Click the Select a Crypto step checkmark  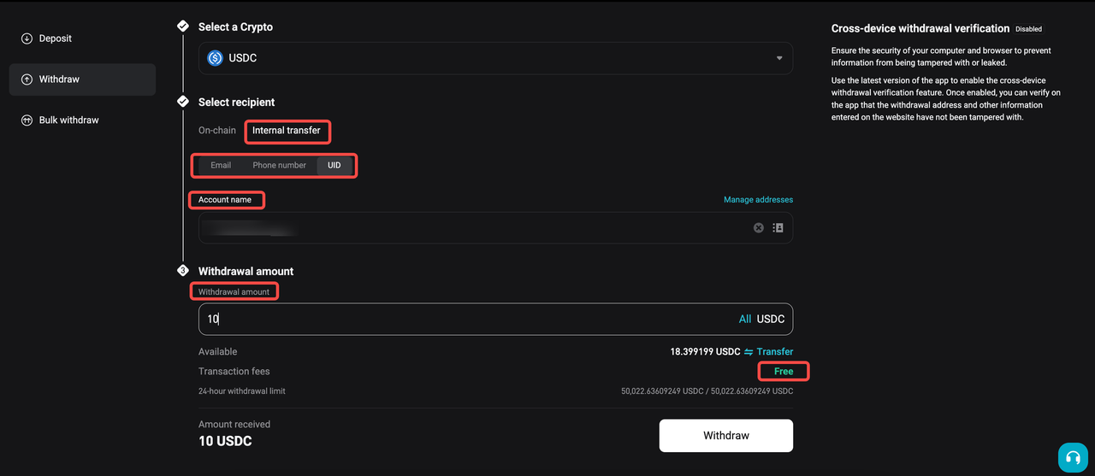point(182,26)
